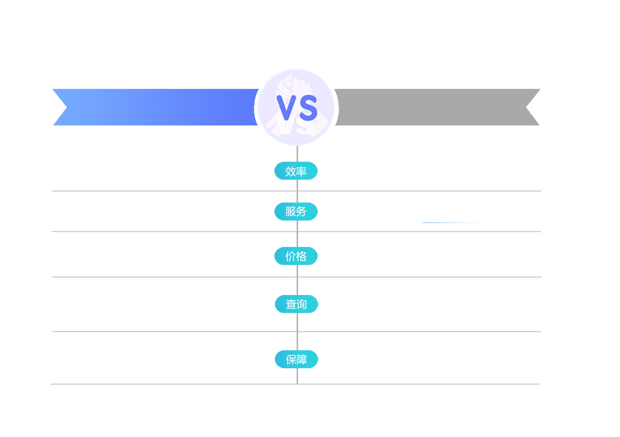Click the VS circular badge
The height and width of the screenshot is (437, 620).
pos(297,107)
